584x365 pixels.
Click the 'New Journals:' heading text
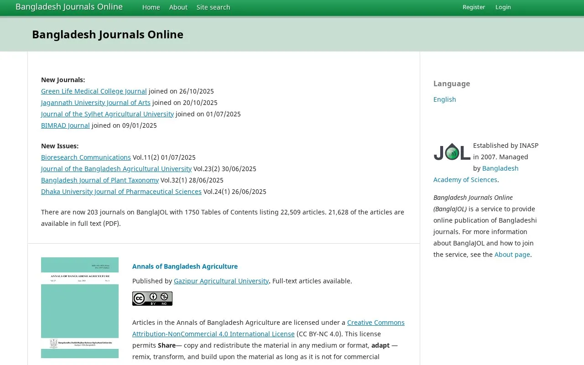(63, 80)
